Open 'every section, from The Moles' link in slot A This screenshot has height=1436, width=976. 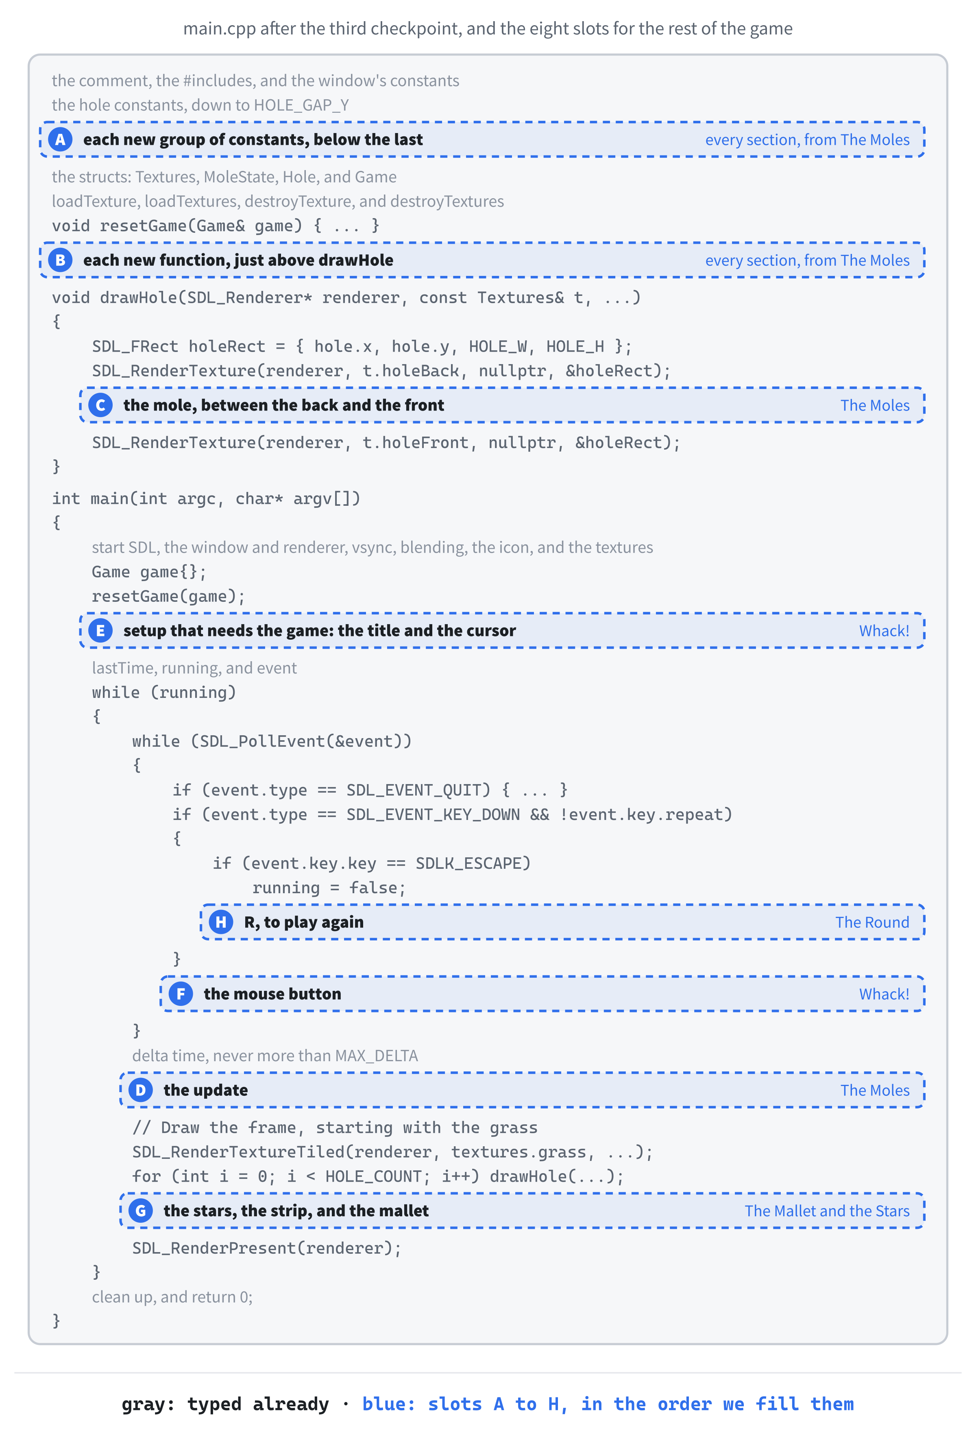coord(807,140)
